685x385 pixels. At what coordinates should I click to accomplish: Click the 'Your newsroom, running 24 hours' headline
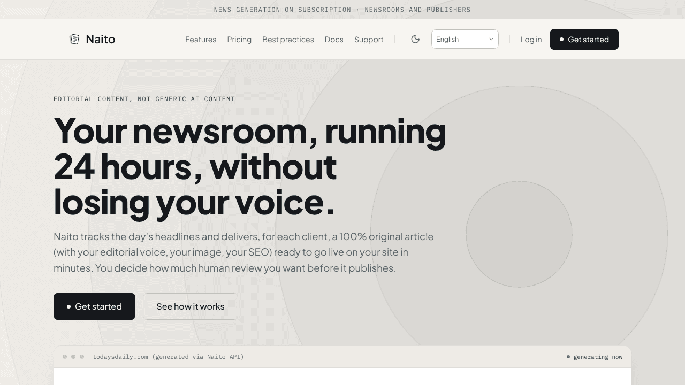pos(250,166)
